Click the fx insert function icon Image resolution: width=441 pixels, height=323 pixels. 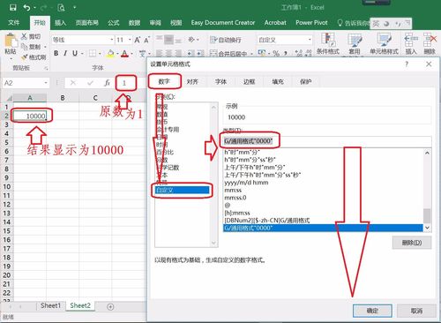coord(107,83)
